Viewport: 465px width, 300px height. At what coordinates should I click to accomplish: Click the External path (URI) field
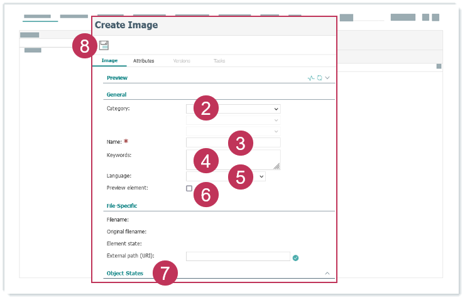coord(238,257)
